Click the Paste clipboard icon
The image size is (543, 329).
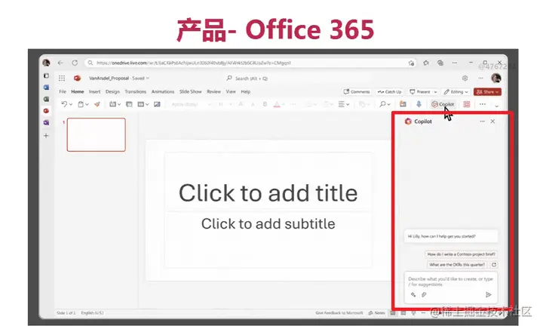81,104
